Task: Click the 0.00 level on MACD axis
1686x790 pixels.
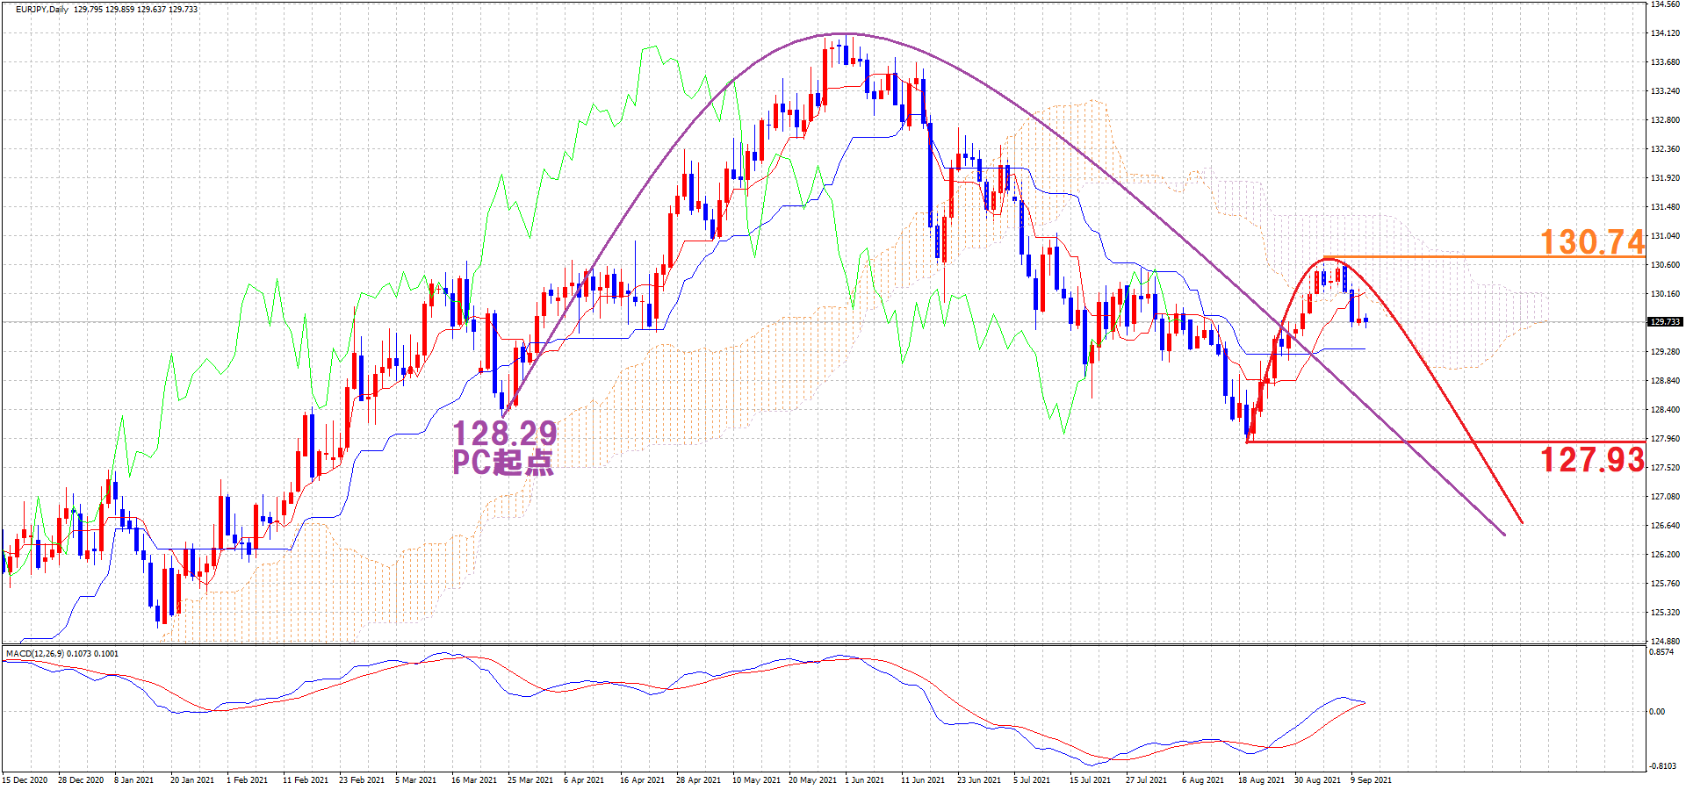Action: point(1657,712)
